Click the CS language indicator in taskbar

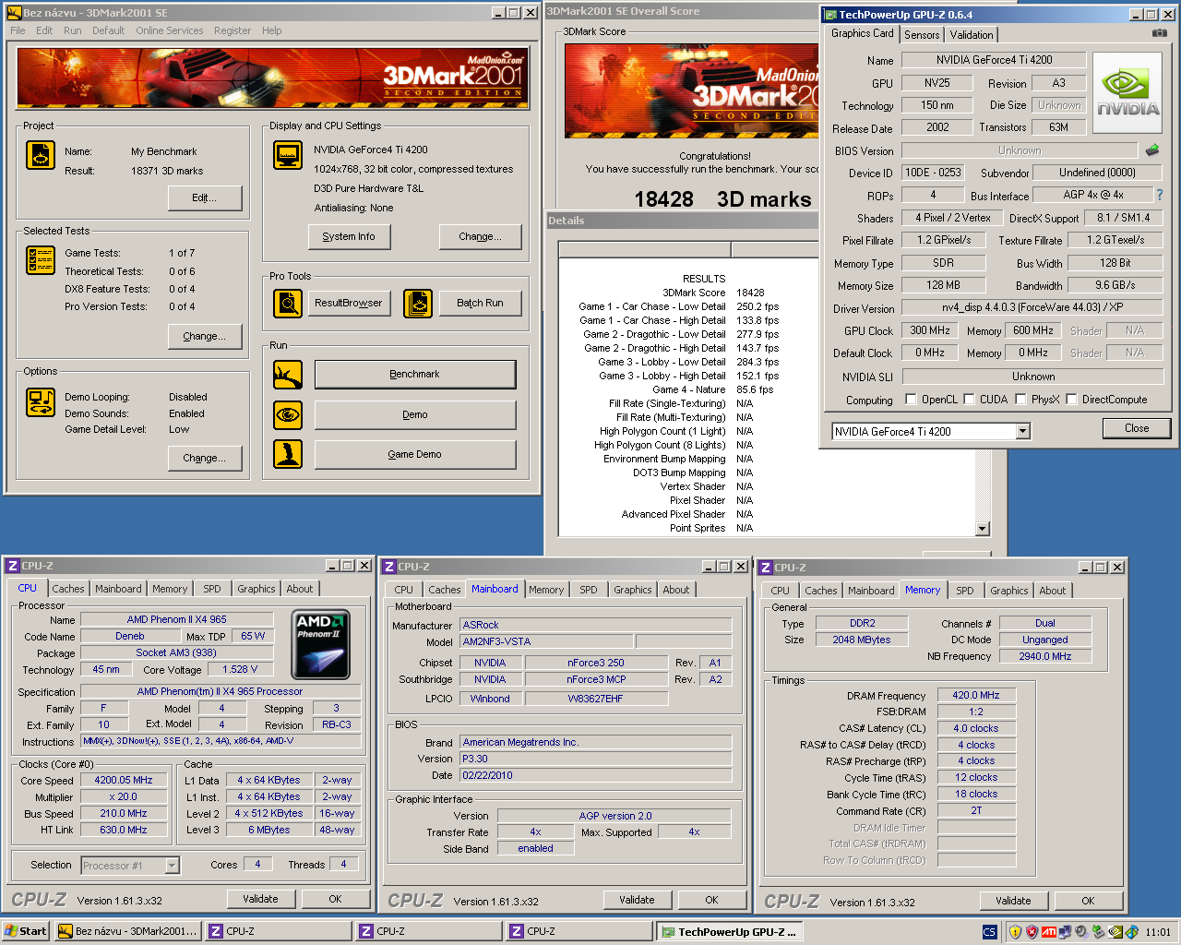pyautogui.click(x=990, y=932)
